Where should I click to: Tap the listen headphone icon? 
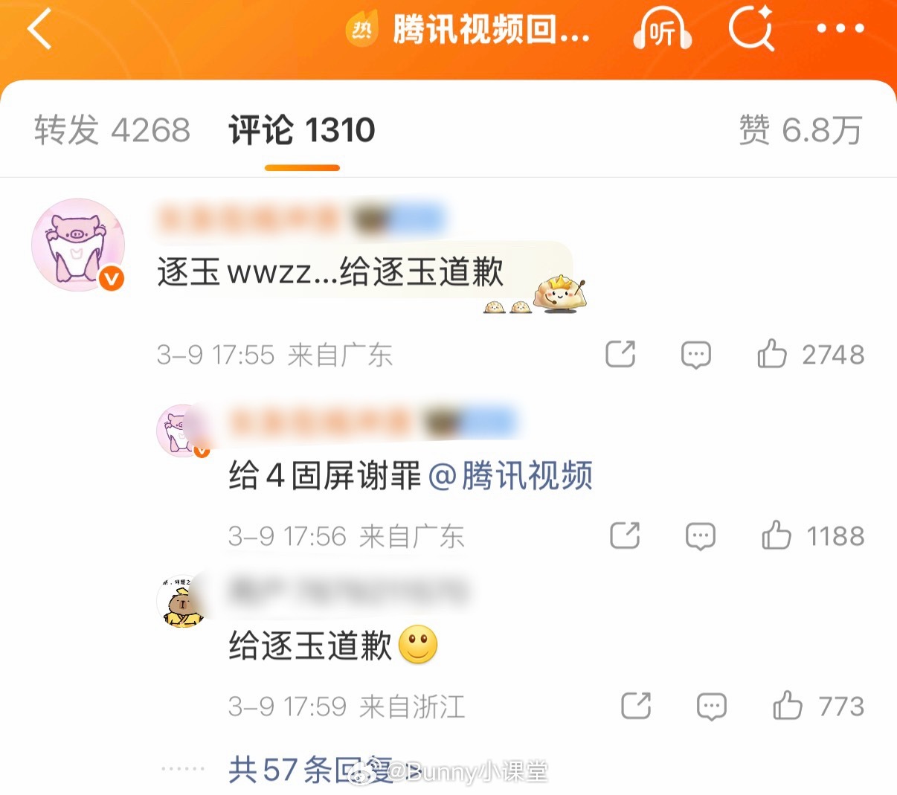click(x=662, y=31)
